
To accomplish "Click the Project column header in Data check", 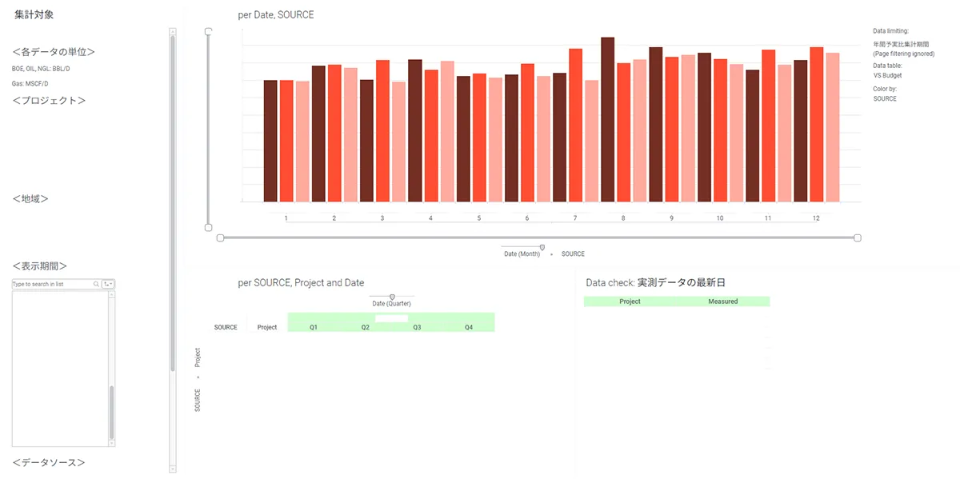I will click(x=630, y=301).
